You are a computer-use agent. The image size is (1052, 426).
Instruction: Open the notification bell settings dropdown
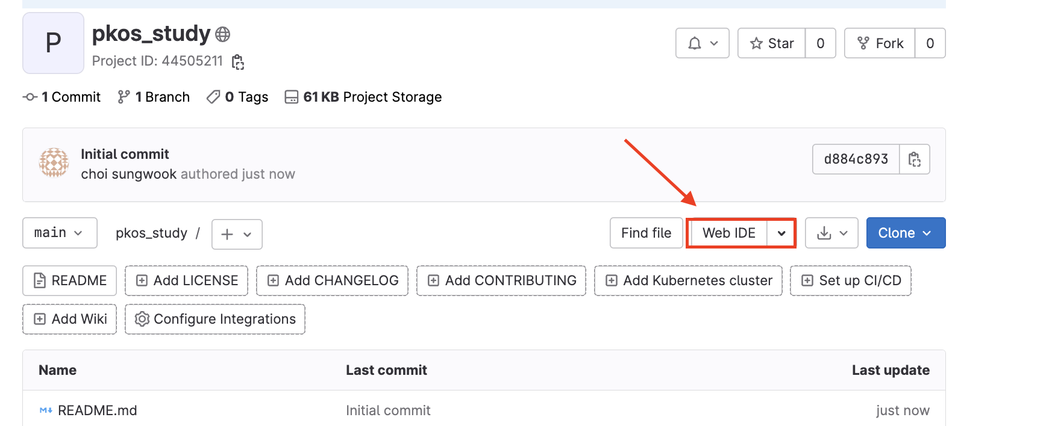point(702,43)
